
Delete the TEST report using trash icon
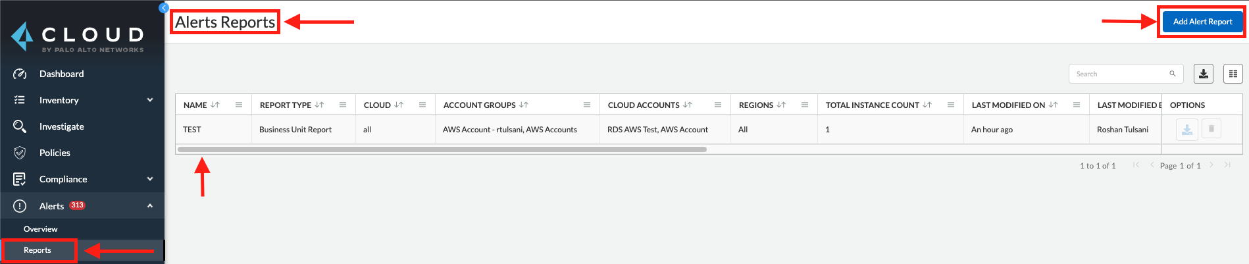tap(1211, 129)
